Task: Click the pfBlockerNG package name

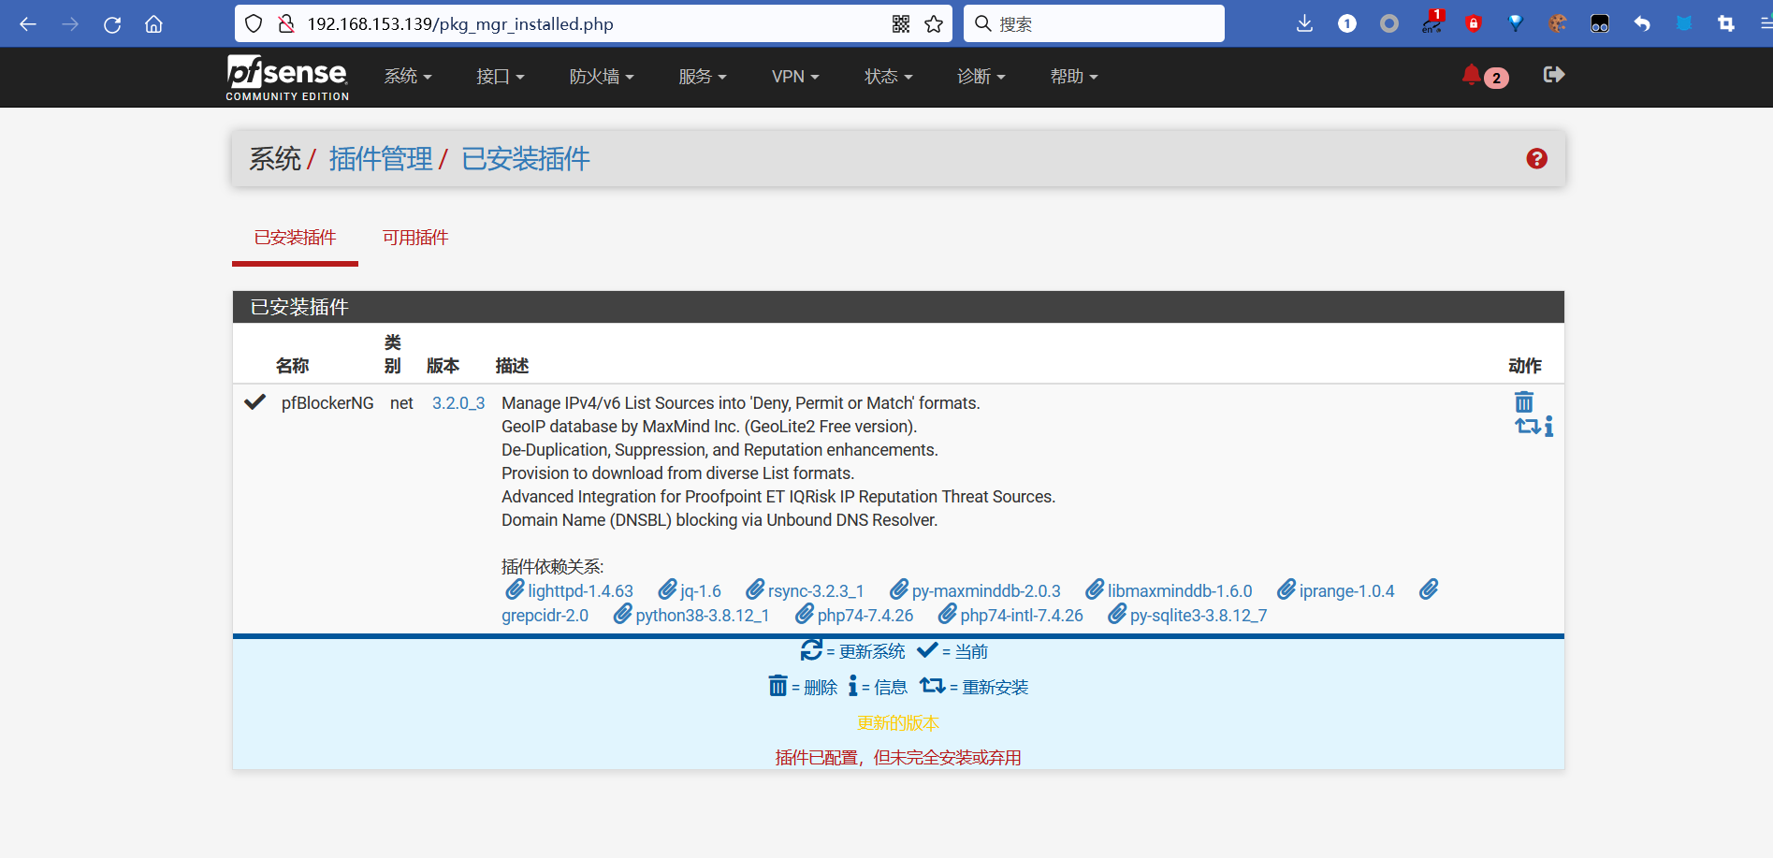Action: tap(327, 403)
